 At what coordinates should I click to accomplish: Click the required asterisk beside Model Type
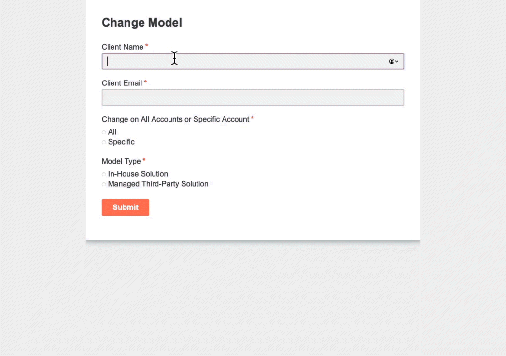[143, 160]
